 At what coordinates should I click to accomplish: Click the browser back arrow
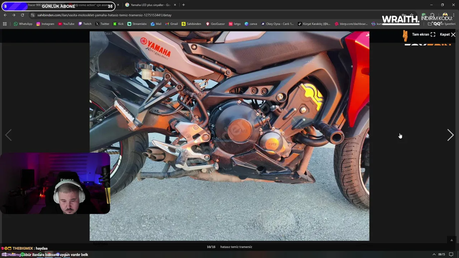[5, 15]
